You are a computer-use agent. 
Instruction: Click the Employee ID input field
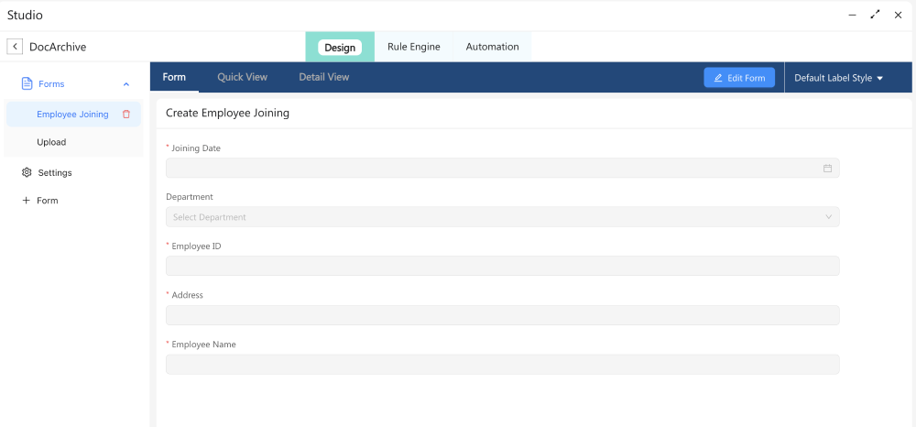pos(502,266)
